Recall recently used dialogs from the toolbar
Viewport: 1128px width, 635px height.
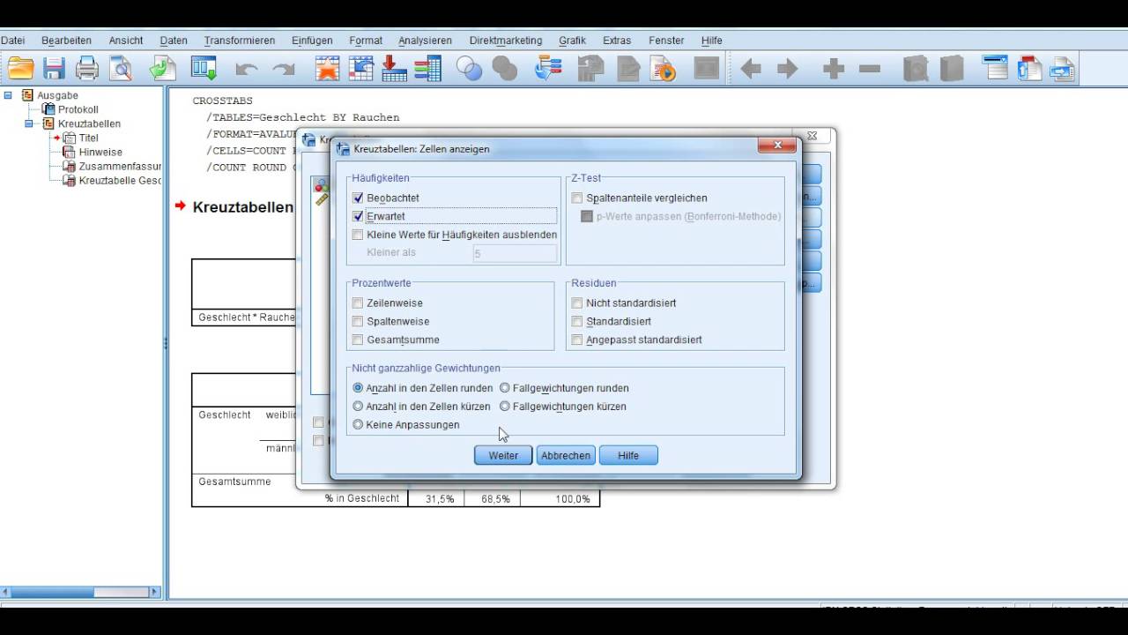point(204,69)
